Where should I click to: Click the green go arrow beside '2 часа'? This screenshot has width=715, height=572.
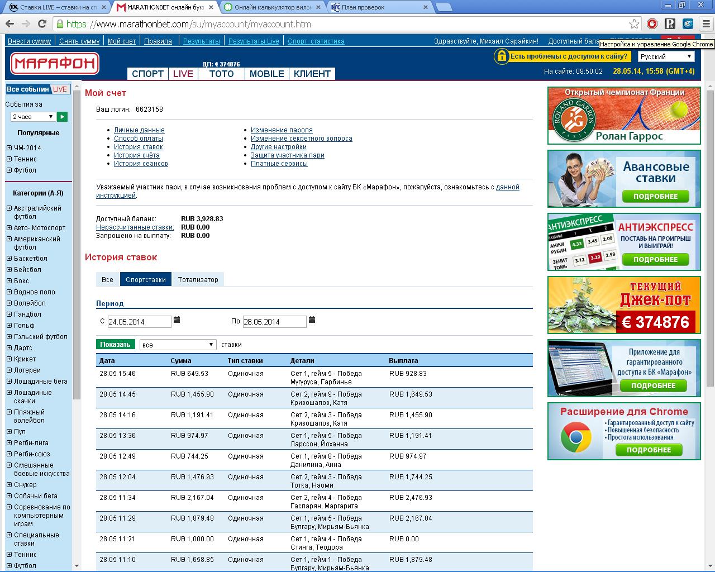(x=63, y=117)
